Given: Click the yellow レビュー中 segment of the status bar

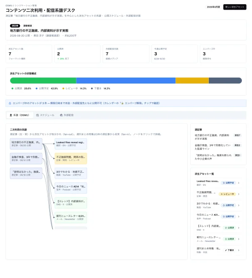Looking at the screenshot, I should 192,80.
